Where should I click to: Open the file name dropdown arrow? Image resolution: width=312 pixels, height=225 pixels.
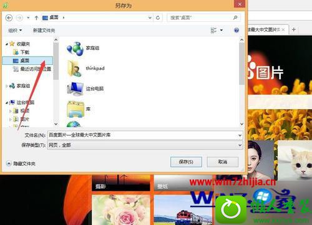pyautogui.click(x=240, y=135)
